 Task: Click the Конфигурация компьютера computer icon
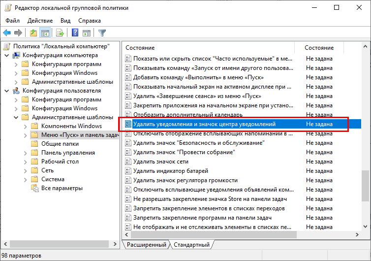[x=16, y=55]
